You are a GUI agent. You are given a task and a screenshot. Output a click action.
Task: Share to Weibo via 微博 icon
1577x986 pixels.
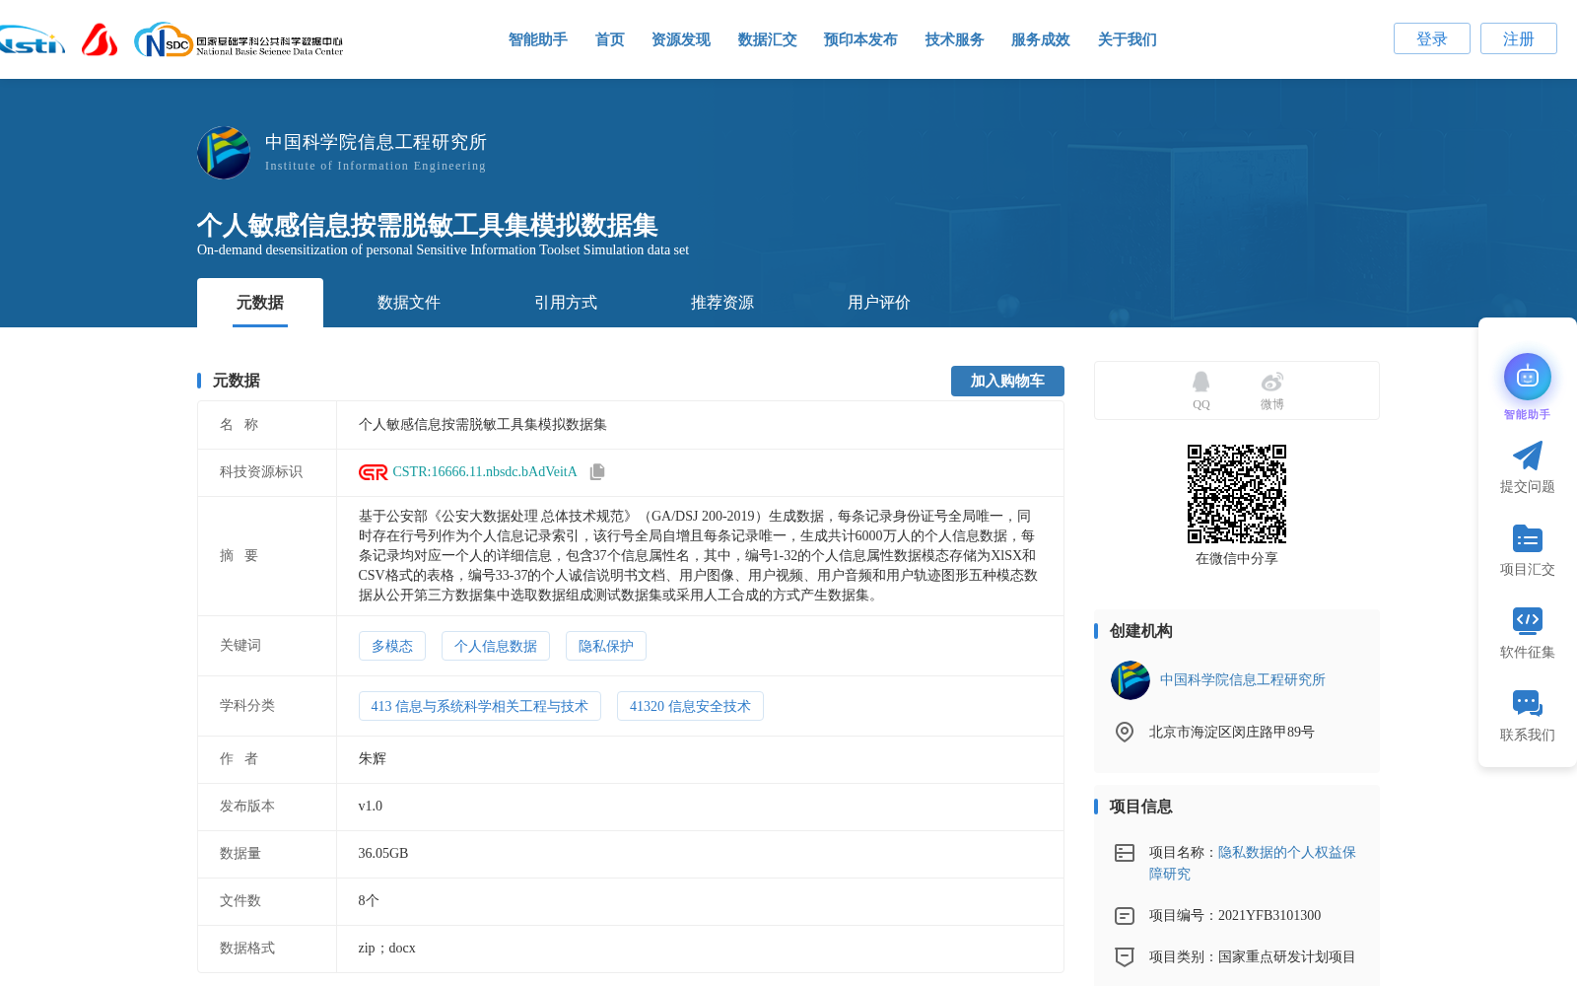(1272, 382)
